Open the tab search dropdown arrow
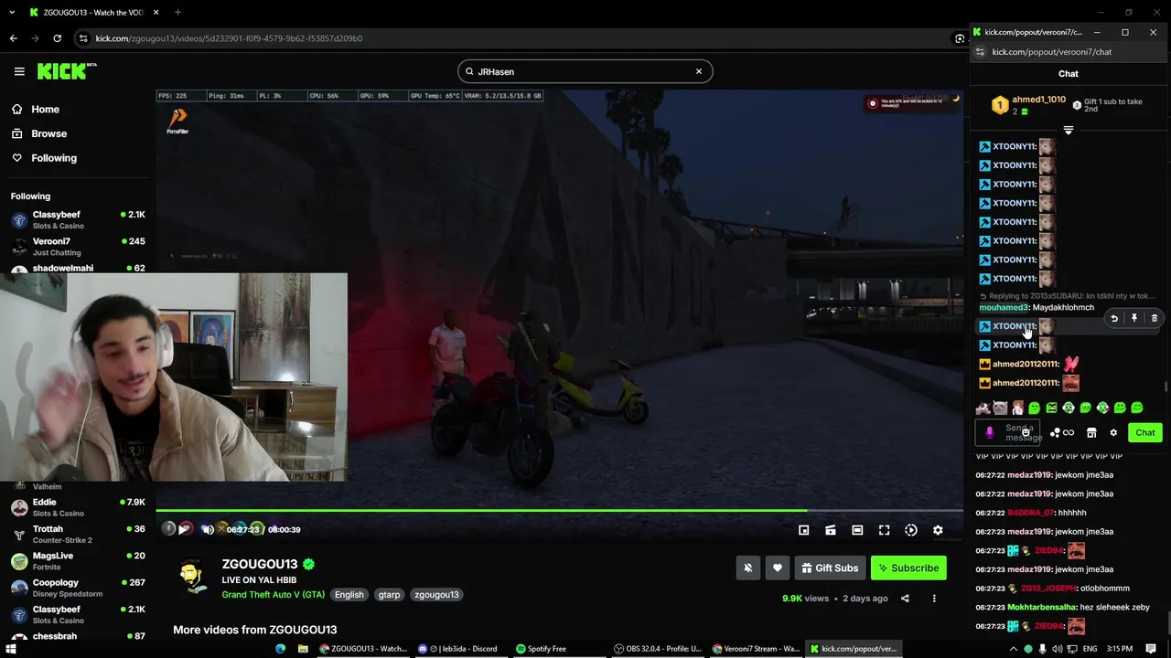Viewport: 1171px width, 658px height. 12,13
